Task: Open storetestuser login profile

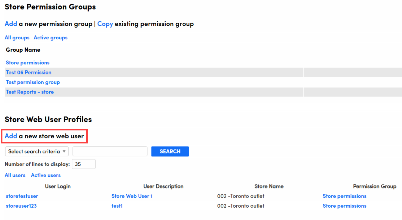Action: 22,196
